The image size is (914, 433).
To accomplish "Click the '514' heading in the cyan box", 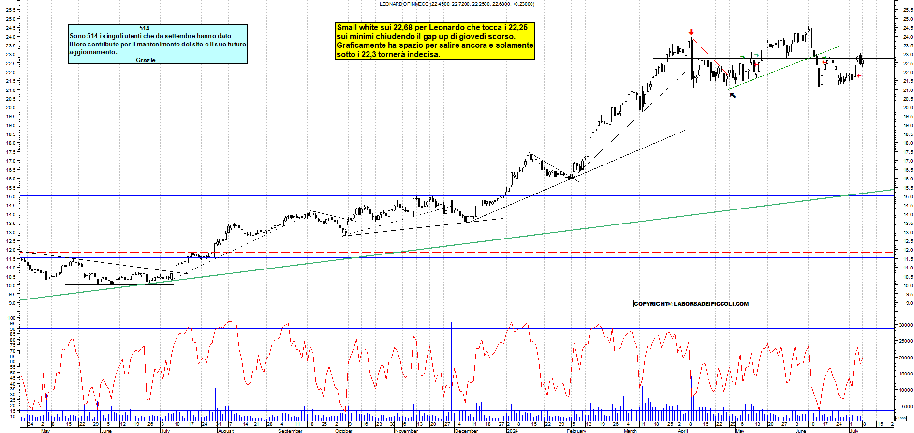I will [144, 29].
